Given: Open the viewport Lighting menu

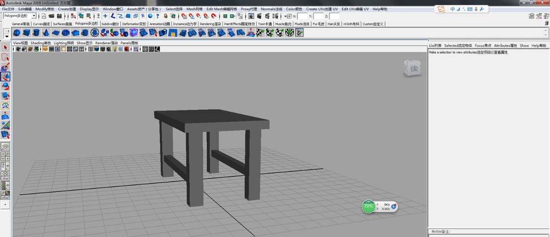Looking at the screenshot, I should (63, 43).
